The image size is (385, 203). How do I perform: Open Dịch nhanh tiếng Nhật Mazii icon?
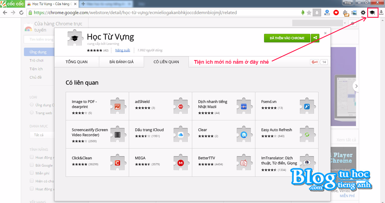[244, 106]
